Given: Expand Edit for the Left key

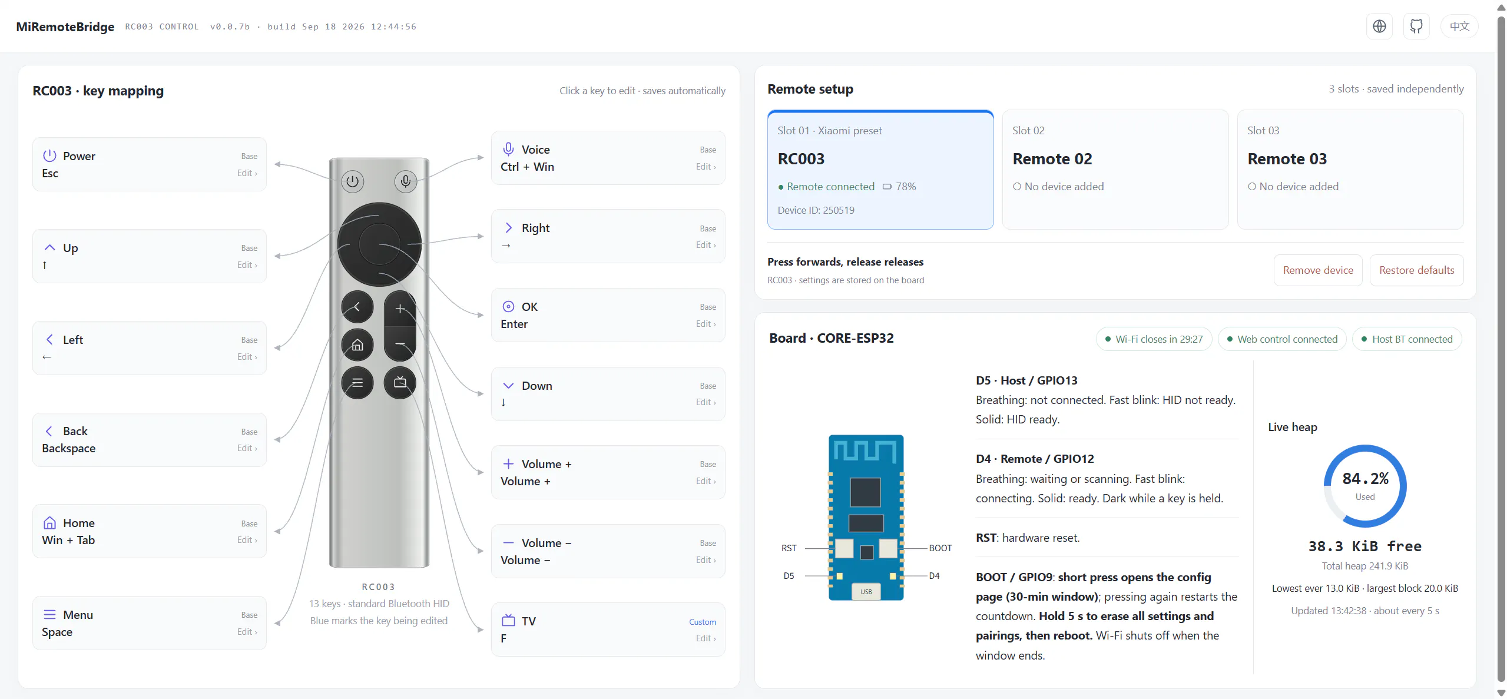Looking at the screenshot, I should click(247, 357).
